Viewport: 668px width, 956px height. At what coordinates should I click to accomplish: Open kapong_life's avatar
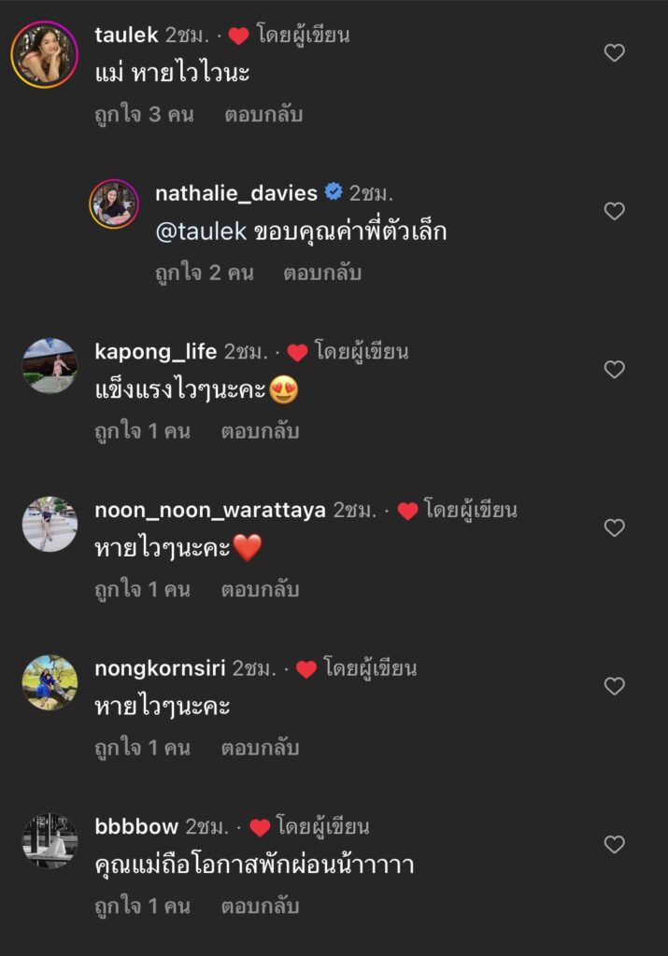50,366
